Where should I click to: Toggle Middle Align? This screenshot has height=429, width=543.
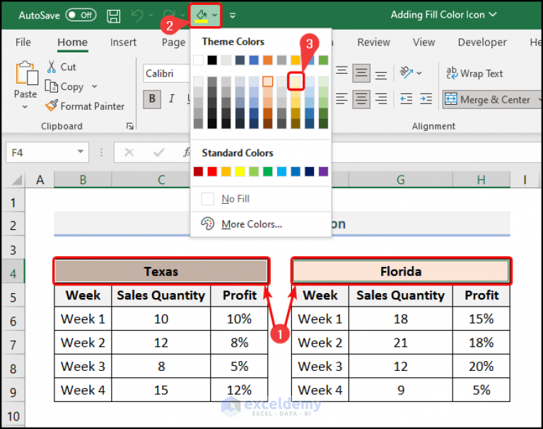pos(361,73)
